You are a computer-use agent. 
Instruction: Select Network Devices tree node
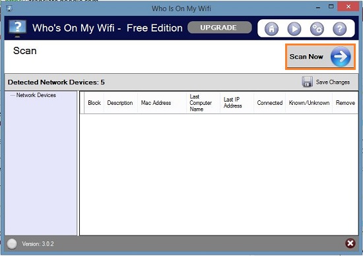tap(36, 95)
